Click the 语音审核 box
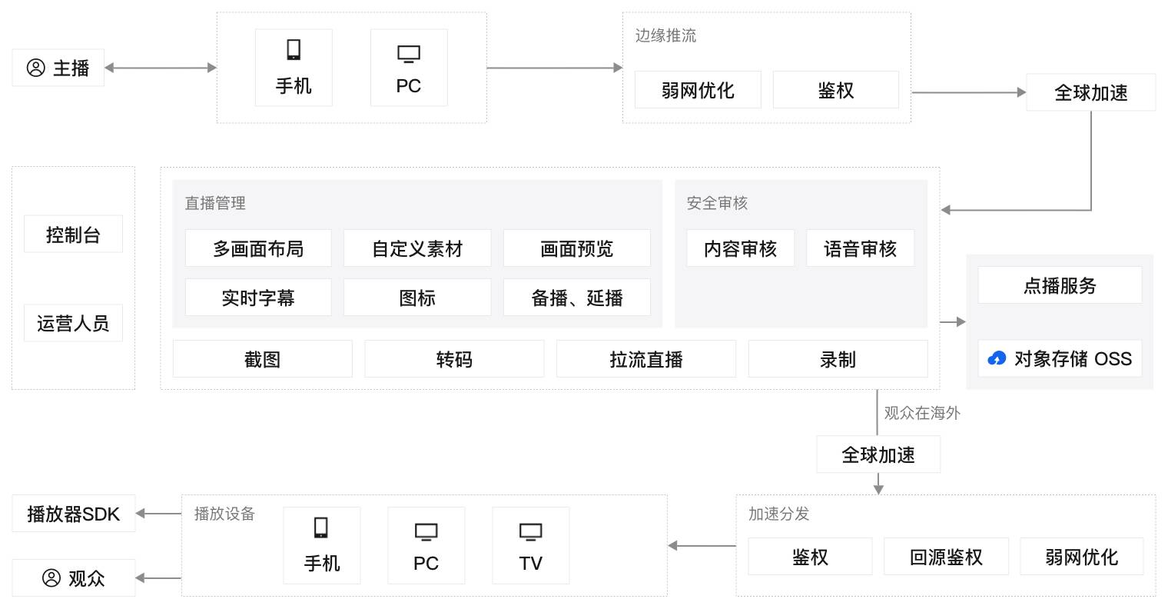The height and width of the screenshot is (609, 1168). pos(860,248)
